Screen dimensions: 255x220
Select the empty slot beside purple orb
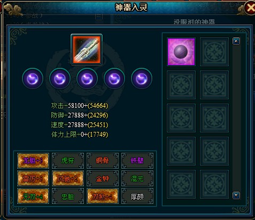point(214,52)
